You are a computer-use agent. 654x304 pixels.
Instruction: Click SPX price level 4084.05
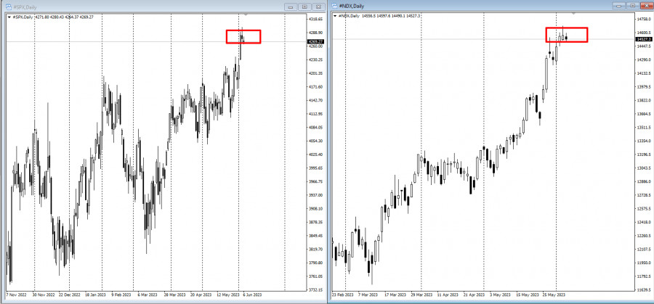(316, 128)
